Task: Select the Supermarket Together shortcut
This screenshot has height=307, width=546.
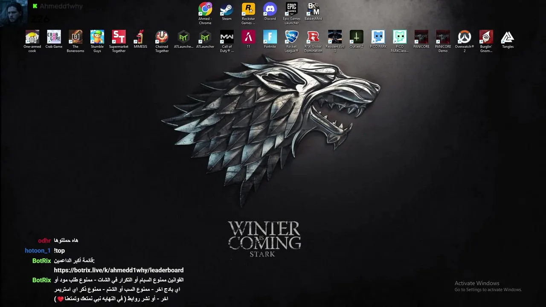Action: pyautogui.click(x=119, y=41)
